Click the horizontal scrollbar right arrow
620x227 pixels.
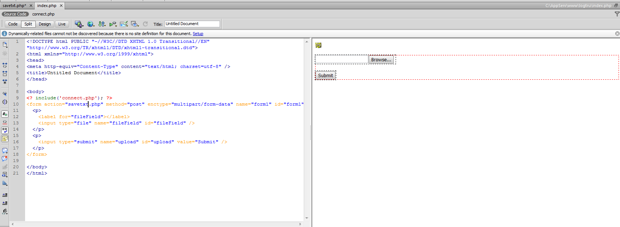[300, 224]
